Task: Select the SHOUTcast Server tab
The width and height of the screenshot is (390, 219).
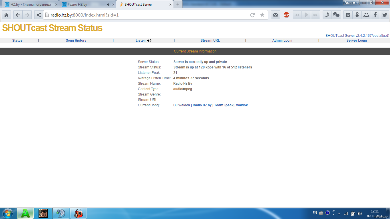Action: pyautogui.click(x=144, y=5)
